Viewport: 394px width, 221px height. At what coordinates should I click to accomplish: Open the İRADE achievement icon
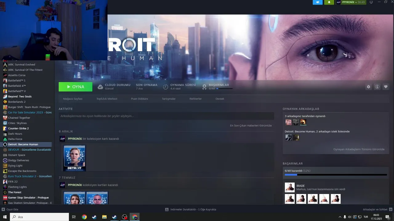click(x=290, y=188)
